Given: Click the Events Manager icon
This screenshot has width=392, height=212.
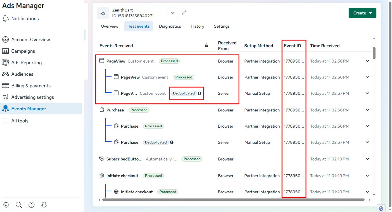Looking at the screenshot, I should (6, 109).
